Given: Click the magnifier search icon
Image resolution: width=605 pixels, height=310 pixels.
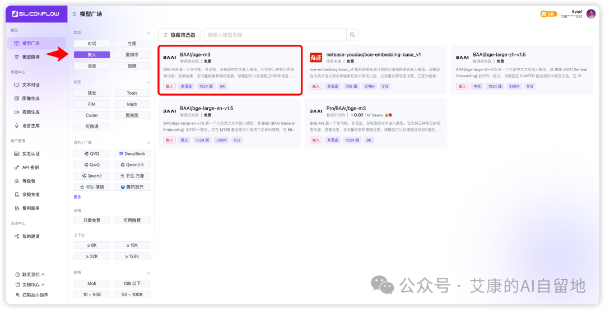Looking at the screenshot, I should [352, 35].
